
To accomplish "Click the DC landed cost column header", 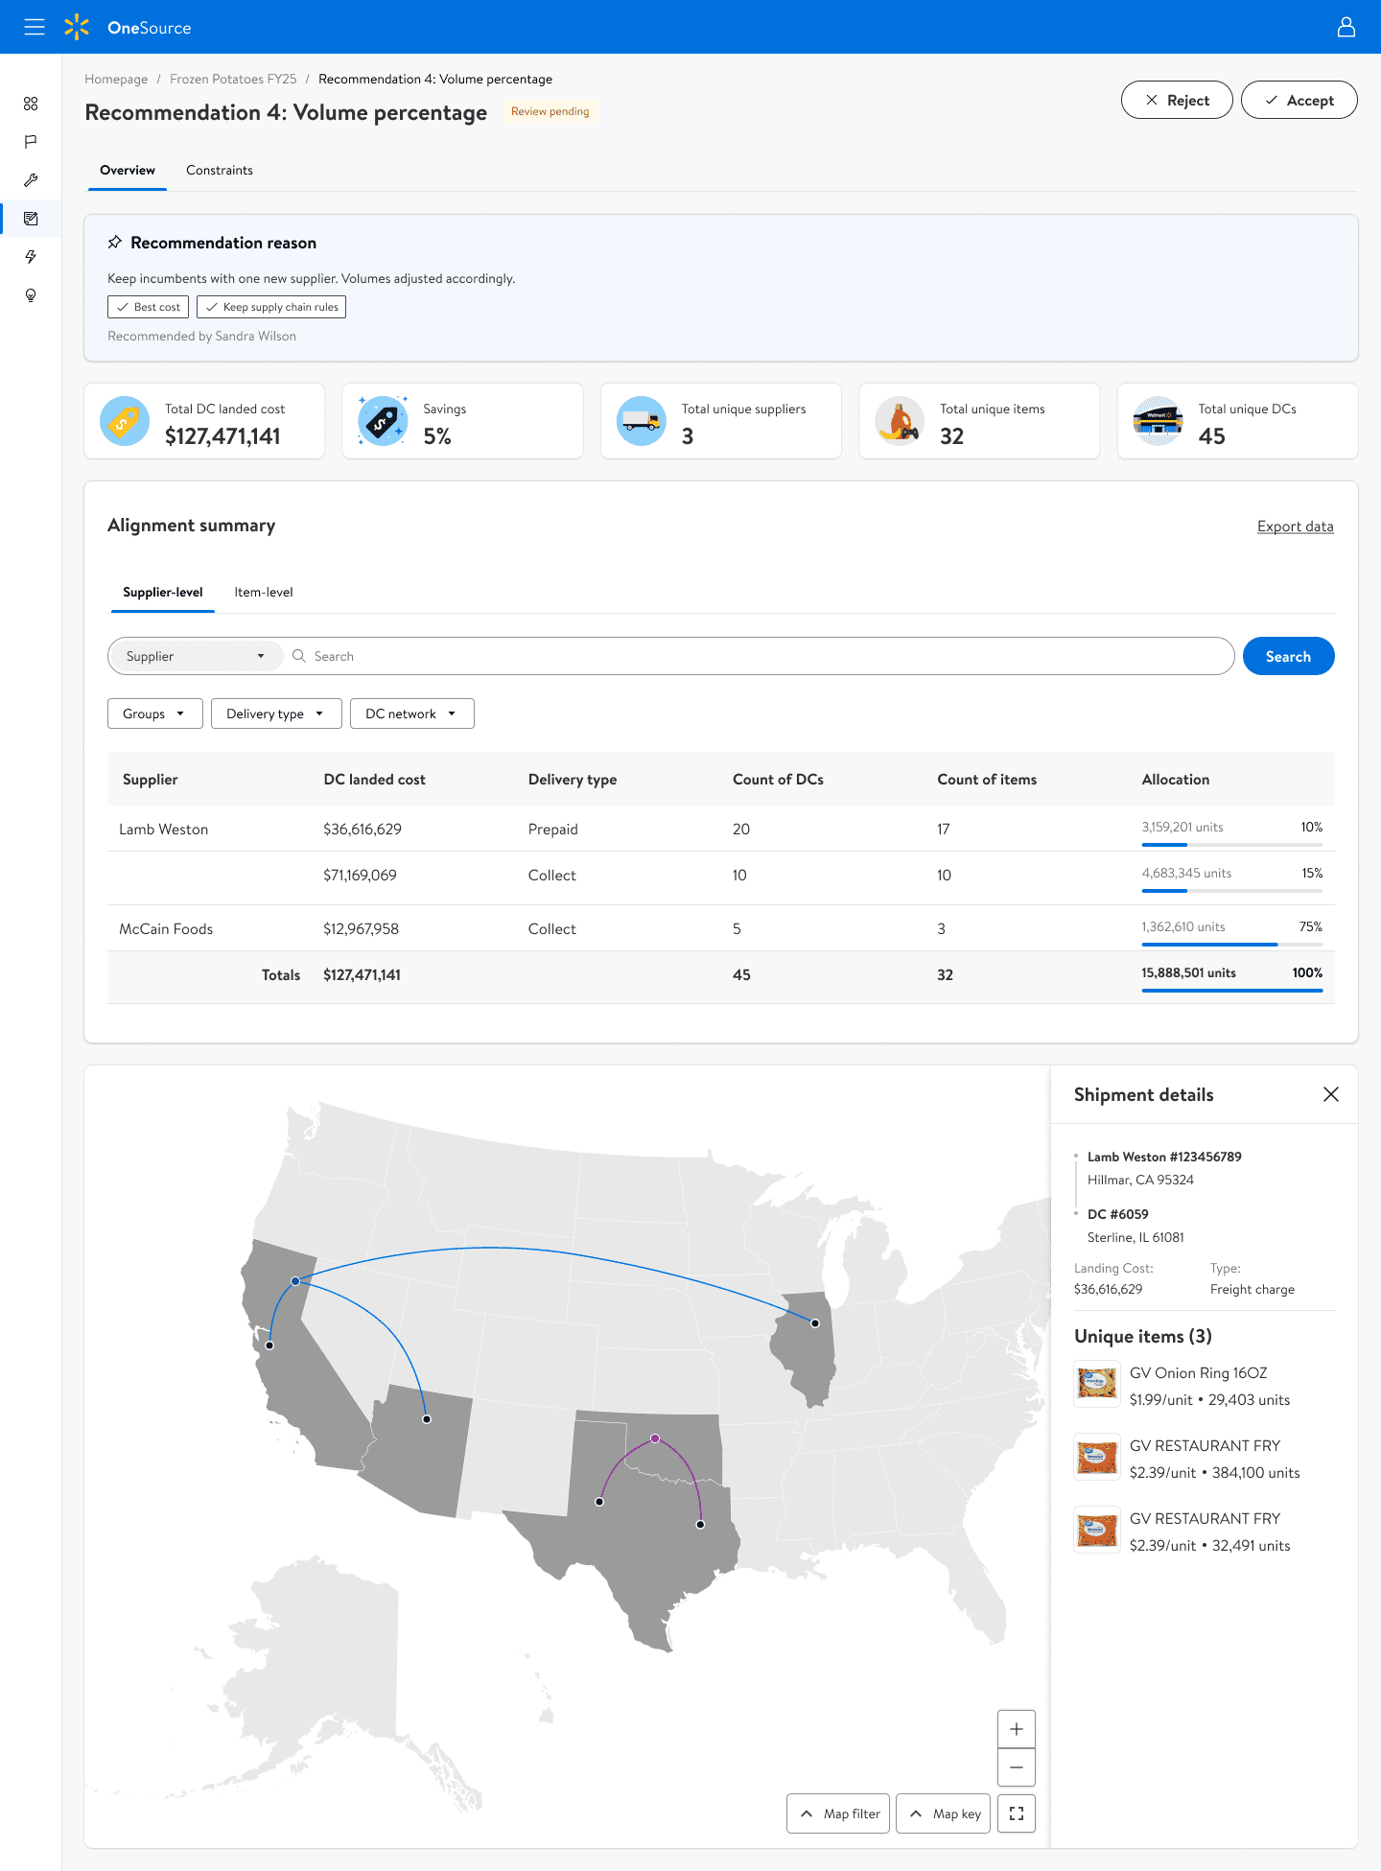I will click(x=374, y=779).
